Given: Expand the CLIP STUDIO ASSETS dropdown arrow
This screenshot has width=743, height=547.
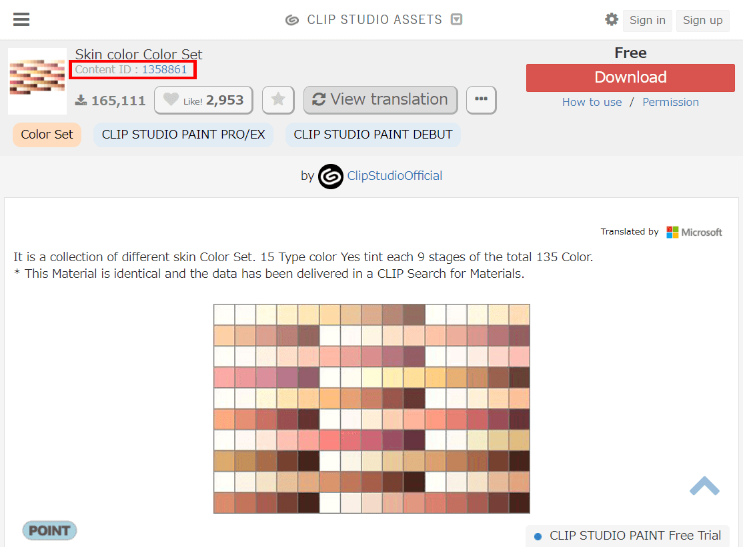Looking at the screenshot, I should (x=456, y=20).
